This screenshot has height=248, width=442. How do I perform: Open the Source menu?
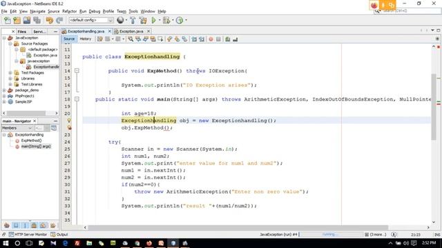pyautogui.click(x=54, y=11)
